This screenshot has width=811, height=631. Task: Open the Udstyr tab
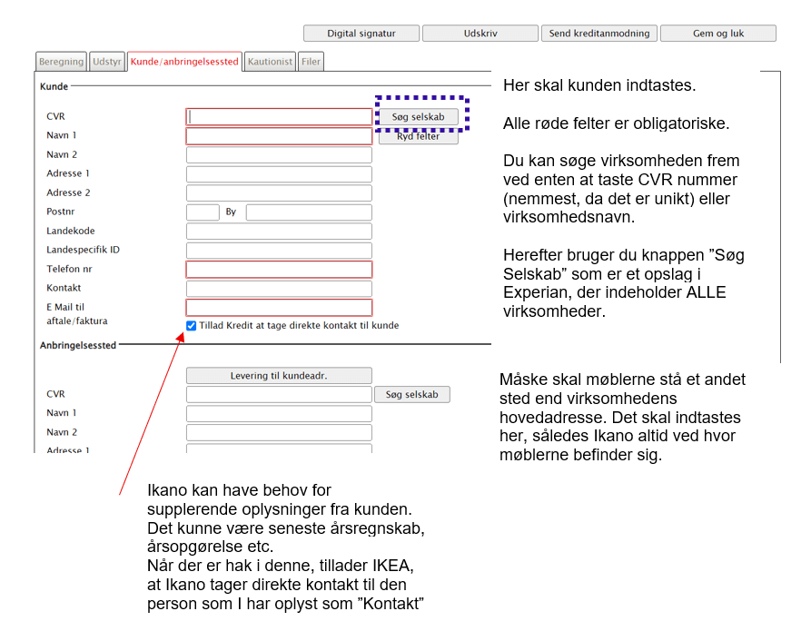(x=106, y=61)
